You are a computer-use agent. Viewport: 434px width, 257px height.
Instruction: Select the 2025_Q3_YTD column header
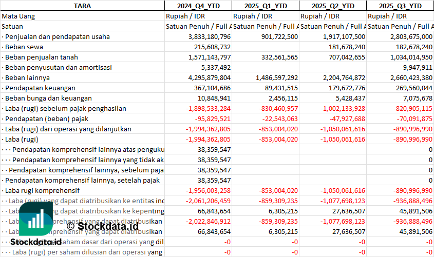400,6
